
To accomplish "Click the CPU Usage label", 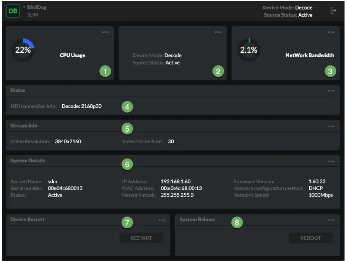I will [x=72, y=55].
